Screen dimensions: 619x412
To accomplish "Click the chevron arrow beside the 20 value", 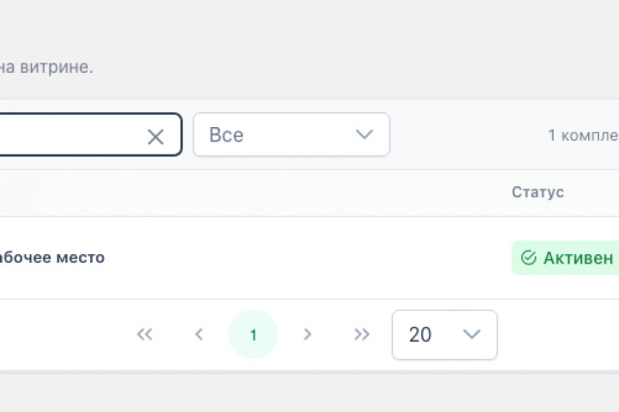I will (472, 335).
